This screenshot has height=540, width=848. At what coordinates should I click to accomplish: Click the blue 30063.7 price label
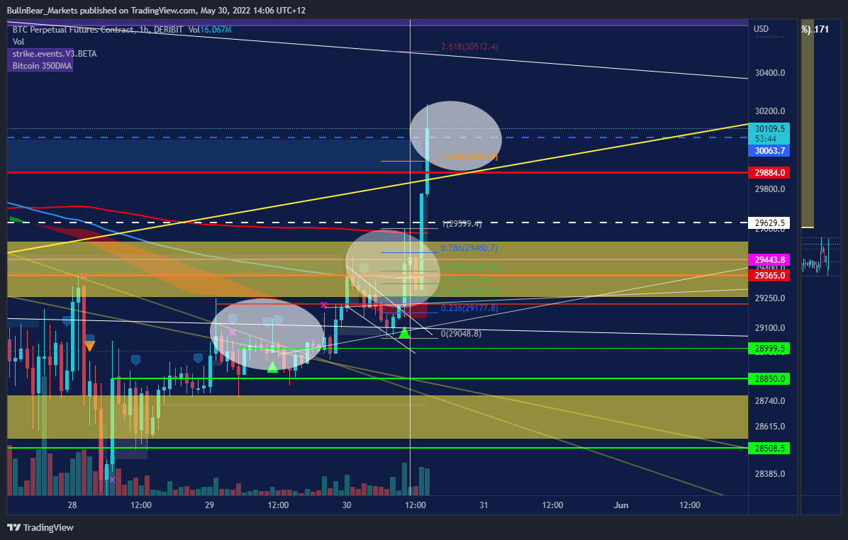769,151
